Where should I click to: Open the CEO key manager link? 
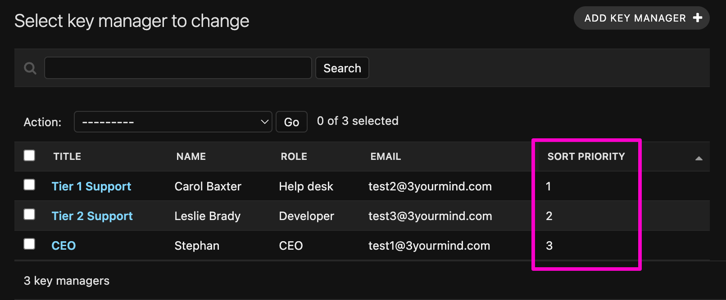(x=64, y=246)
